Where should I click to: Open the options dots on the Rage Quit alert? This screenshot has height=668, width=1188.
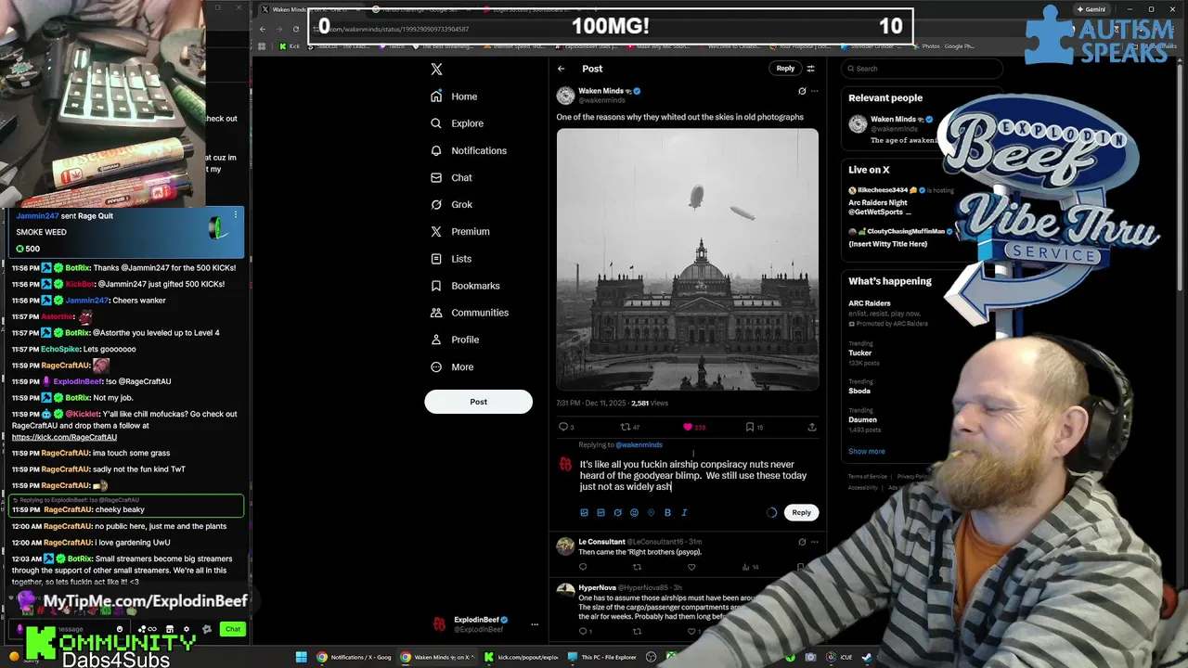(235, 215)
